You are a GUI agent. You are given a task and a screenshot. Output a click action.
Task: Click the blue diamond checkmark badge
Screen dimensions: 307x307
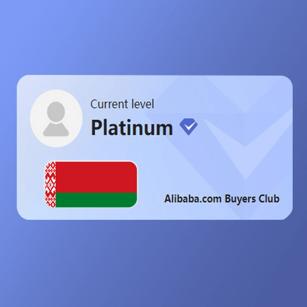tap(189, 126)
